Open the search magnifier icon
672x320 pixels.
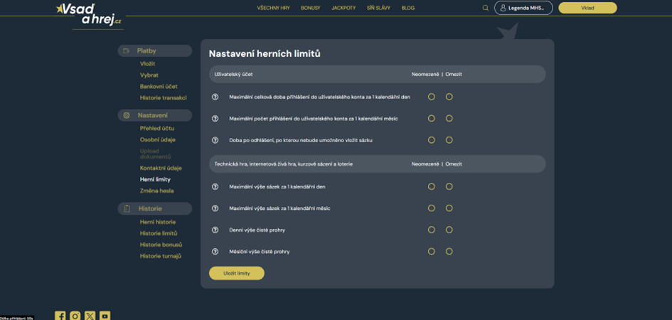point(486,8)
